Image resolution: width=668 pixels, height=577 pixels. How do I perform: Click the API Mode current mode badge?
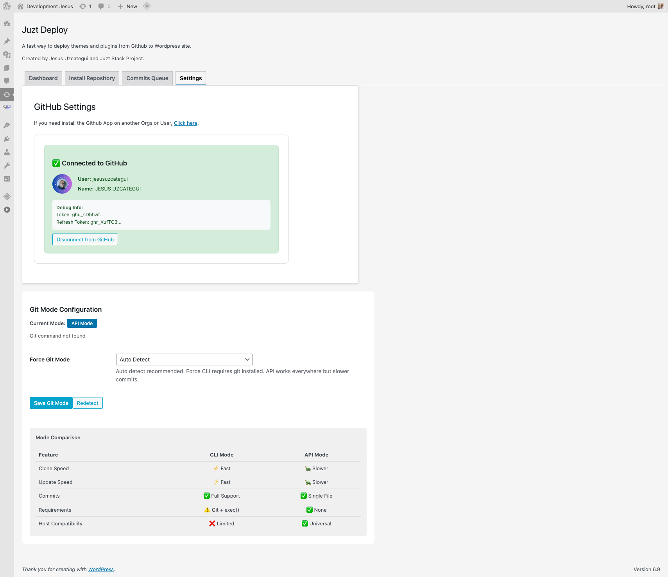82,324
